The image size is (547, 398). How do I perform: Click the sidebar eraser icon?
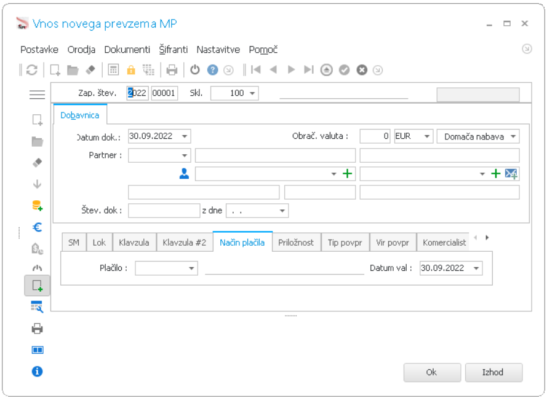coord(38,163)
